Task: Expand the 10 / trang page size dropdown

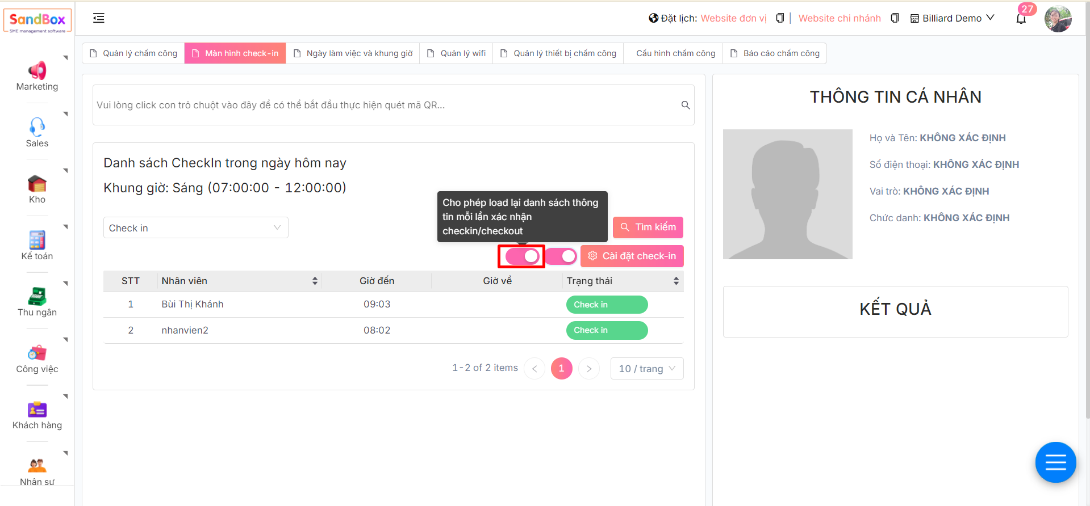Action: 646,369
